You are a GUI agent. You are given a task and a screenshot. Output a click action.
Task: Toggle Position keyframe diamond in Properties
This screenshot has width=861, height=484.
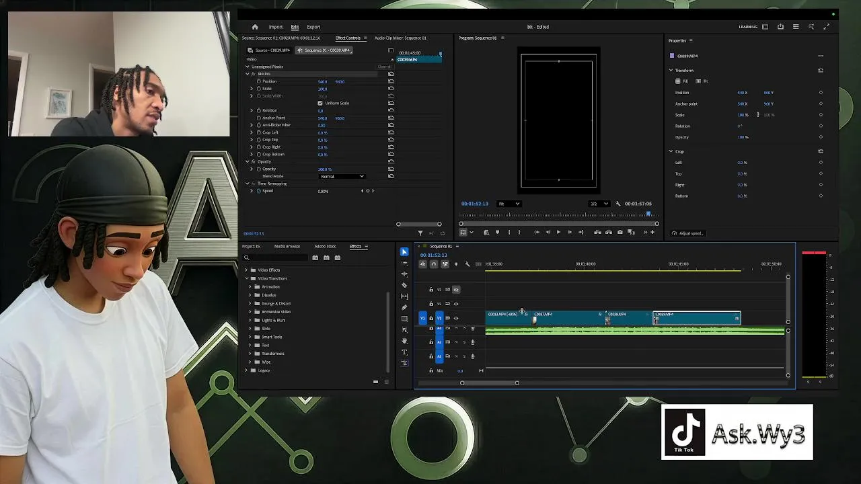pyautogui.click(x=821, y=93)
